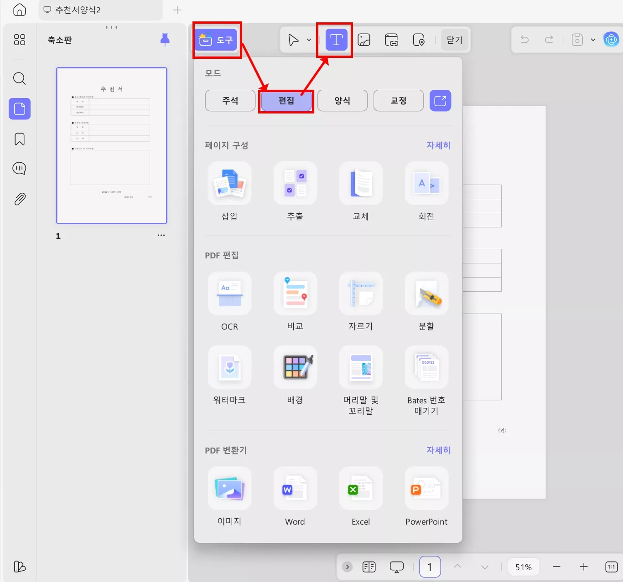The height and width of the screenshot is (582, 623).
Task: Zoom in with the plus button
Action: click(584, 567)
